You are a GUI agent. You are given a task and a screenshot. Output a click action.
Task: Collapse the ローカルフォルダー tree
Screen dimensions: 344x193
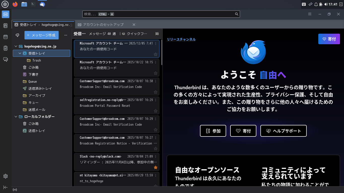(x=16, y=117)
